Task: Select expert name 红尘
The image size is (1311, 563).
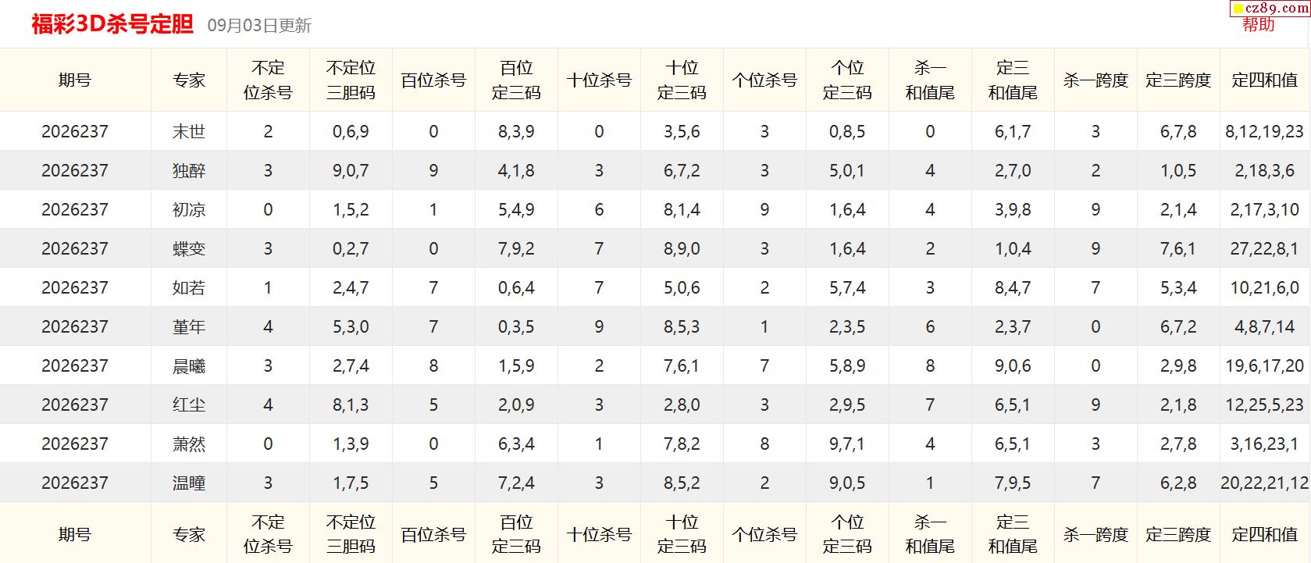Action: pyautogui.click(x=189, y=404)
